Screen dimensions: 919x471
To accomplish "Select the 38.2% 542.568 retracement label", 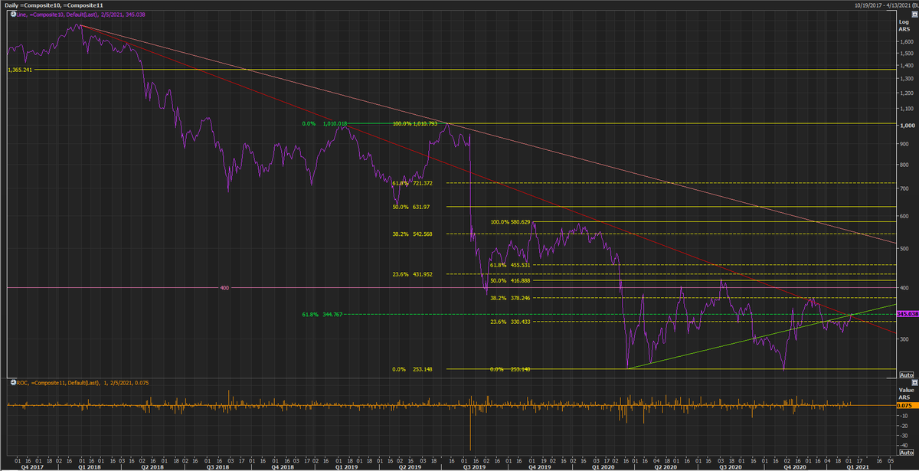I will tap(412, 234).
